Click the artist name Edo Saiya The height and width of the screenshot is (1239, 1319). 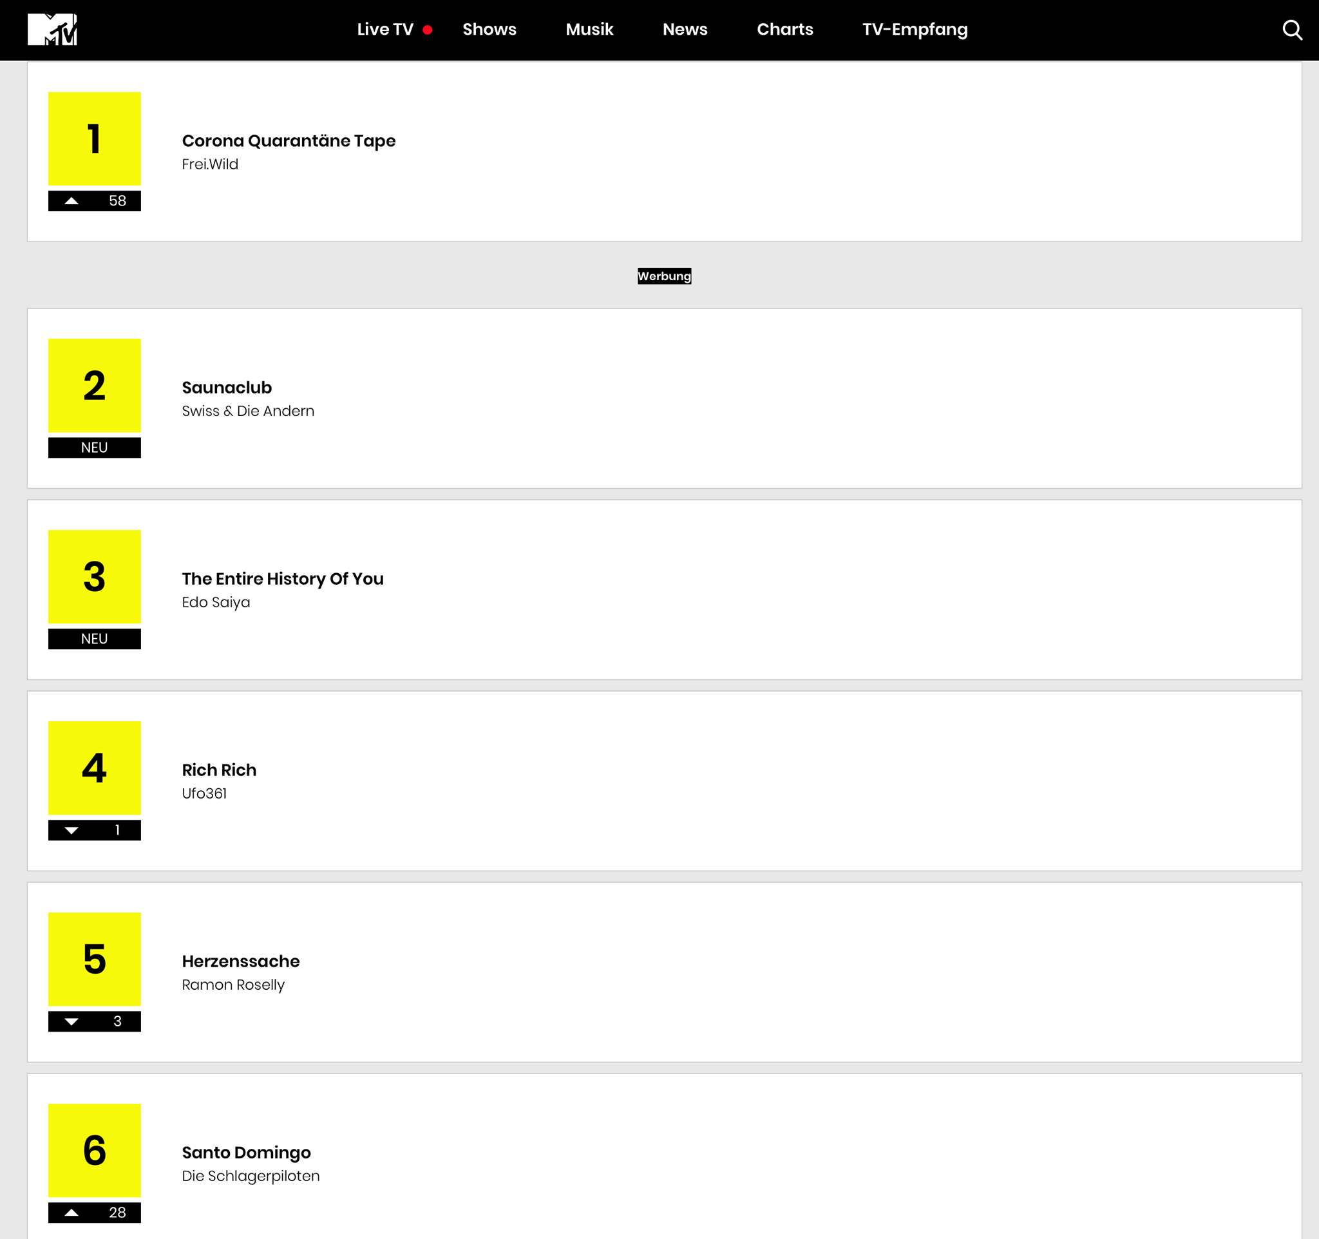pos(216,603)
